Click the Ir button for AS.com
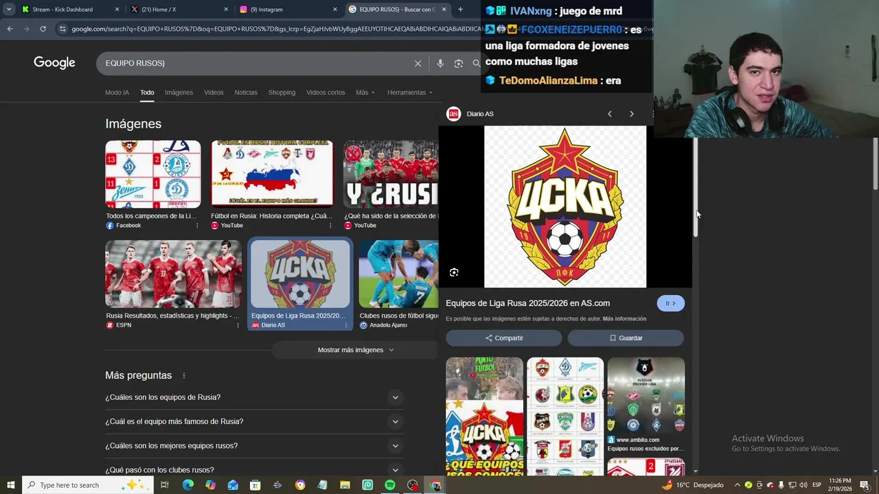 [x=670, y=303]
